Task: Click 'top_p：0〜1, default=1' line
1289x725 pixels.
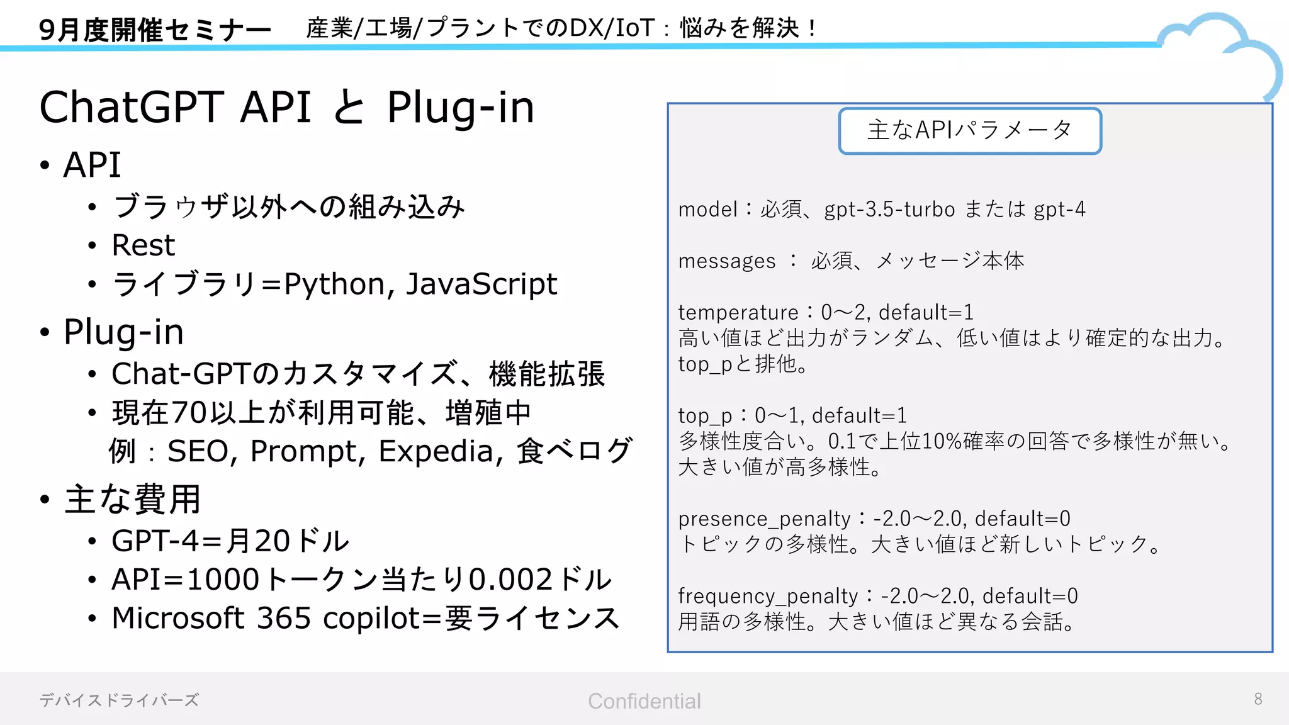Action: pyautogui.click(x=792, y=415)
